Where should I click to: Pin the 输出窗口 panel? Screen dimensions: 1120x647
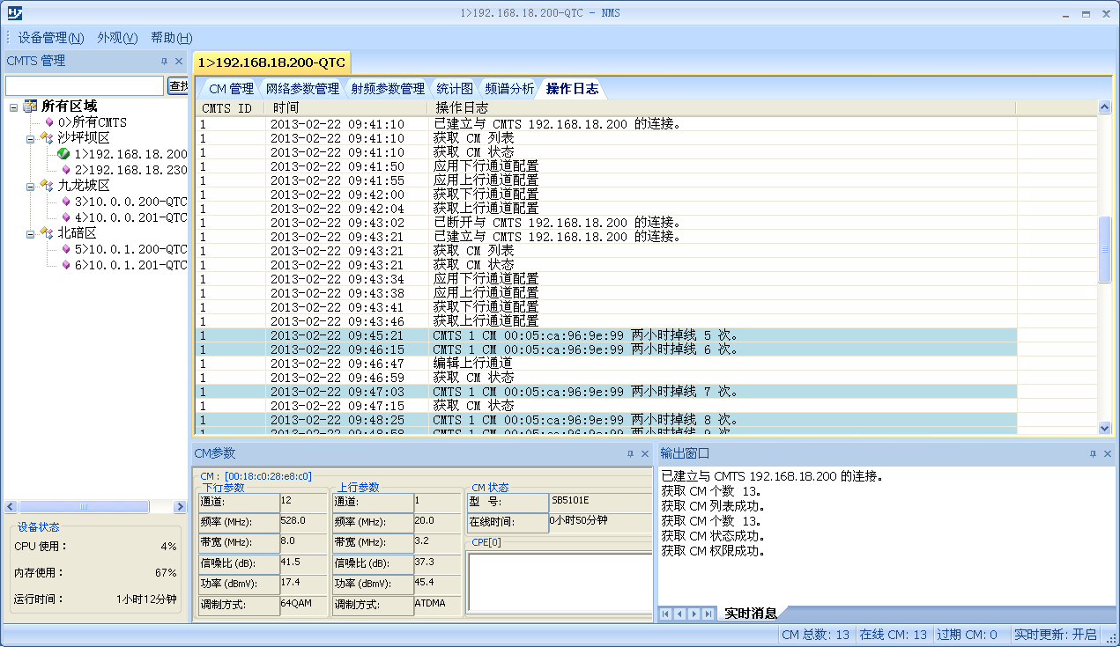pyautogui.click(x=1093, y=453)
